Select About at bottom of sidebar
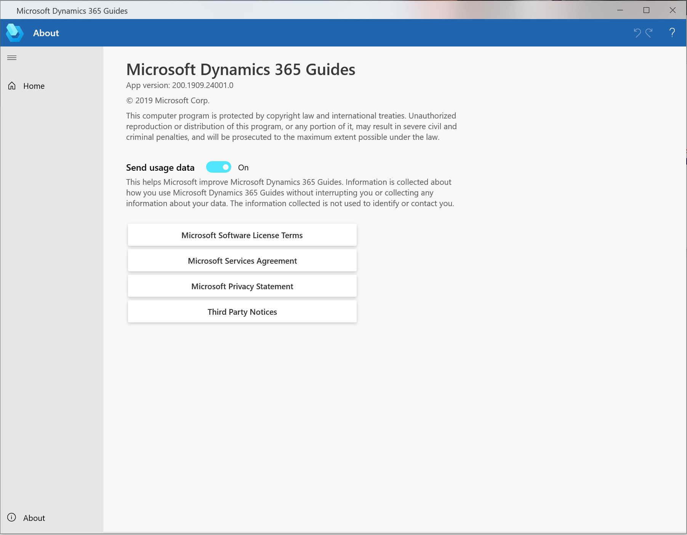687x535 pixels. point(34,517)
